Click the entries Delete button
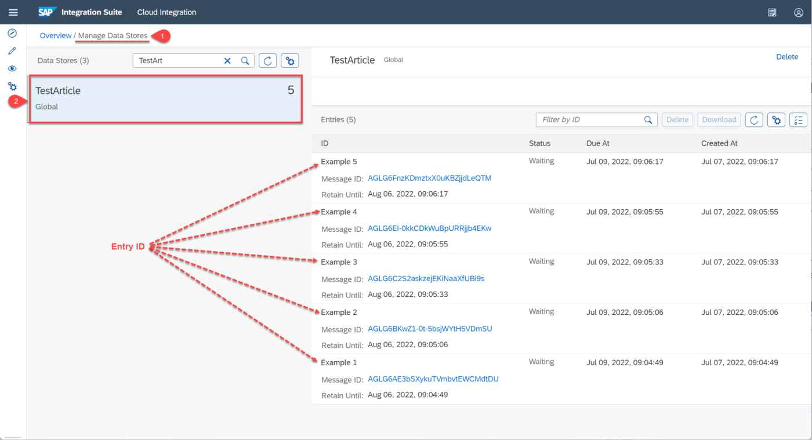 click(677, 120)
